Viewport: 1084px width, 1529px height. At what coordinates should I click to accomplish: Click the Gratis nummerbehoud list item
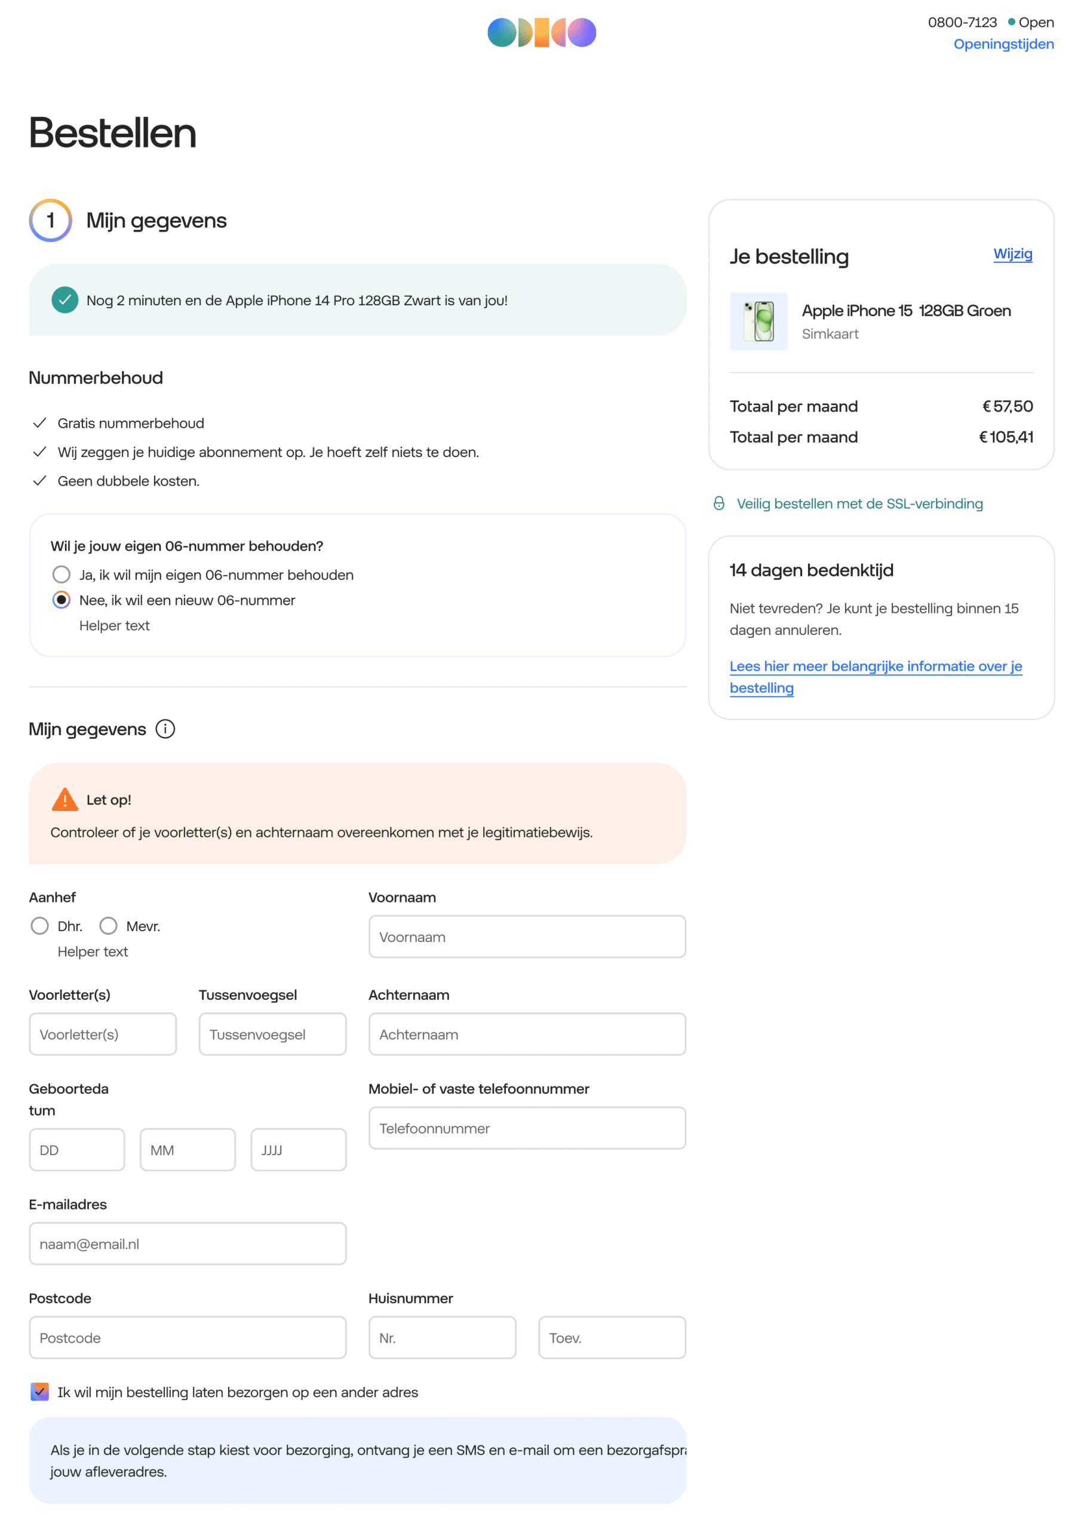coord(131,423)
